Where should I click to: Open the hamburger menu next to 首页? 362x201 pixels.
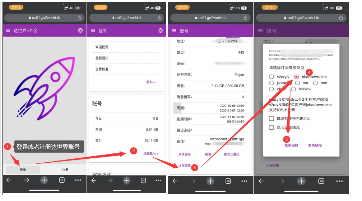pyautogui.click(x=93, y=31)
